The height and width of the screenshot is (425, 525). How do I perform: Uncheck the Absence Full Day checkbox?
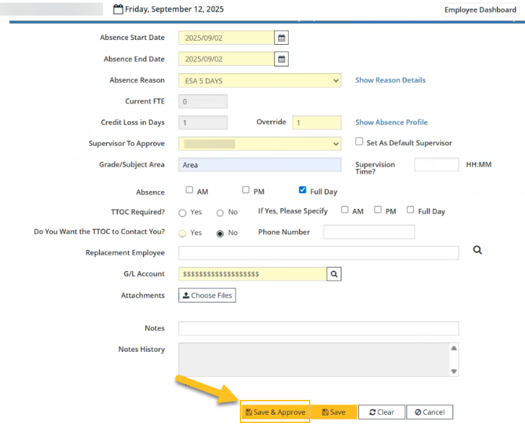[x=302, y=190]
